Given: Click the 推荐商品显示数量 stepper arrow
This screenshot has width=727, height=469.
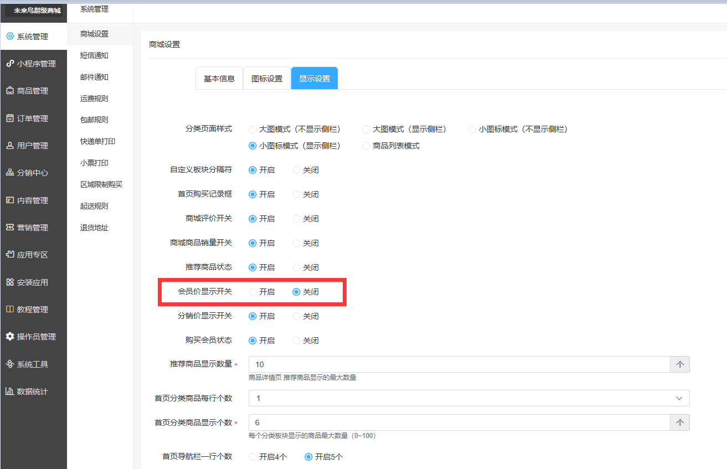Looking at the screenshot, I should (x=680, y=364).
